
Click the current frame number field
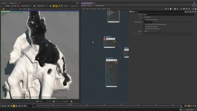[29, 106]
